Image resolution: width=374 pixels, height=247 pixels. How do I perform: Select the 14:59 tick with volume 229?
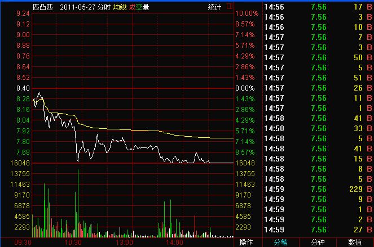[x=315, y=188]
